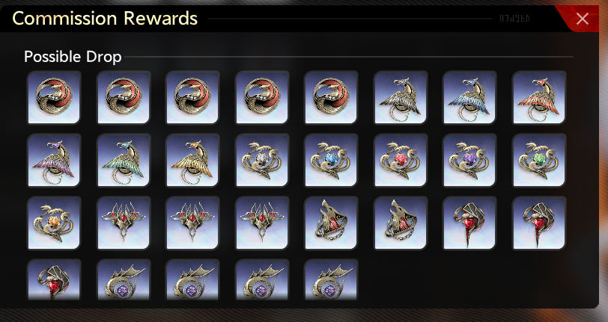Viewport: 608px width, 322px height.
Task: Select the blue-winged bird emblem
Action: (469, 98)
